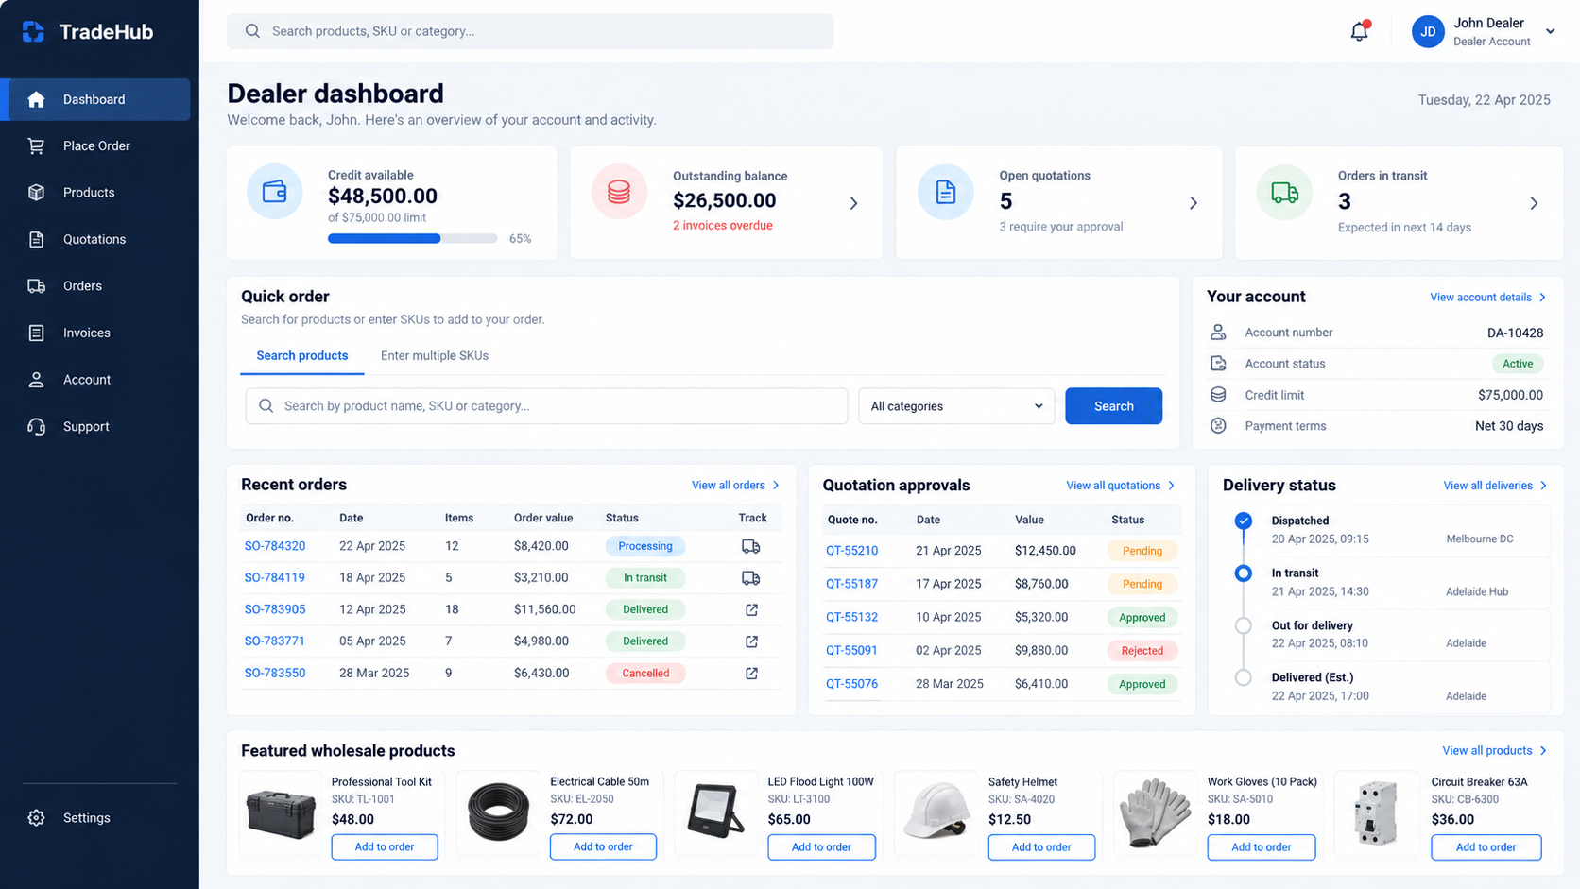Click the Orders truck icon in sidebar
1580x889 pixels.
(x=36, y=285)
